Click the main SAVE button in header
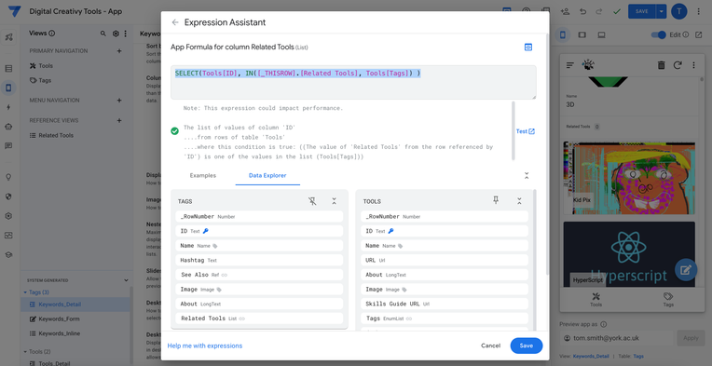 coord(641,11)
